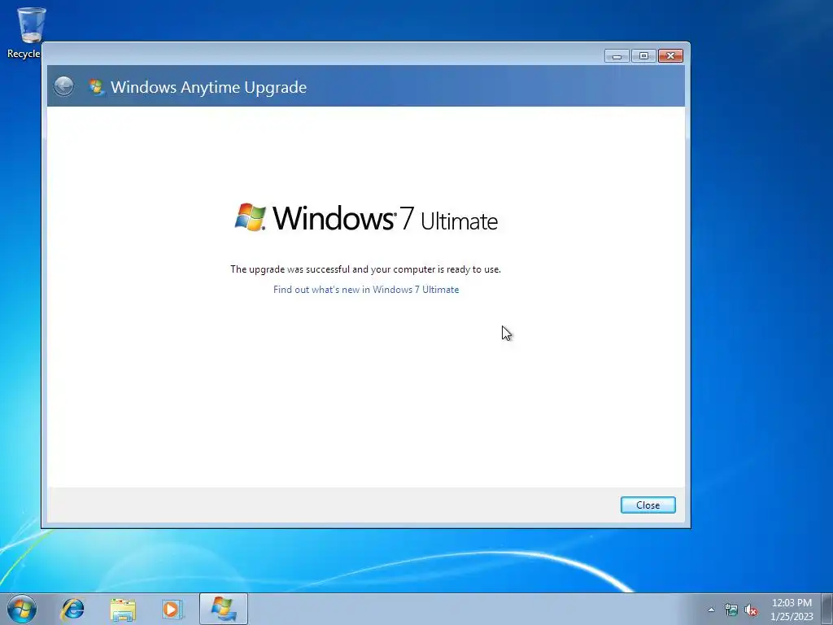
Task: Click the Windows Anytime Upgrade title icon
Action: (97, 86)
